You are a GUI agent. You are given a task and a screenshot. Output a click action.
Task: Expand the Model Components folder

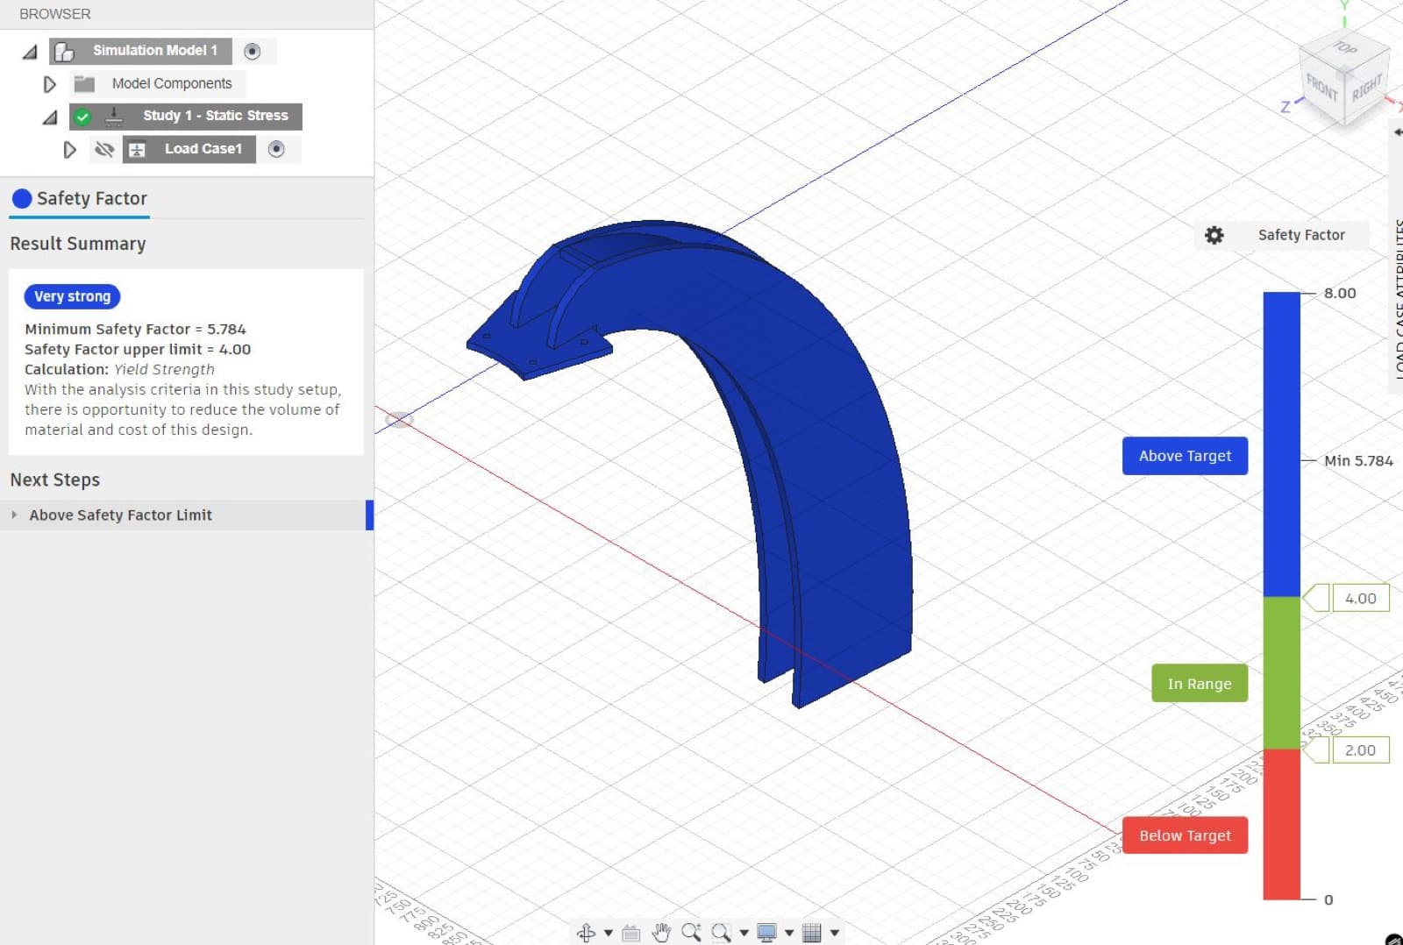tap(50, 84)
